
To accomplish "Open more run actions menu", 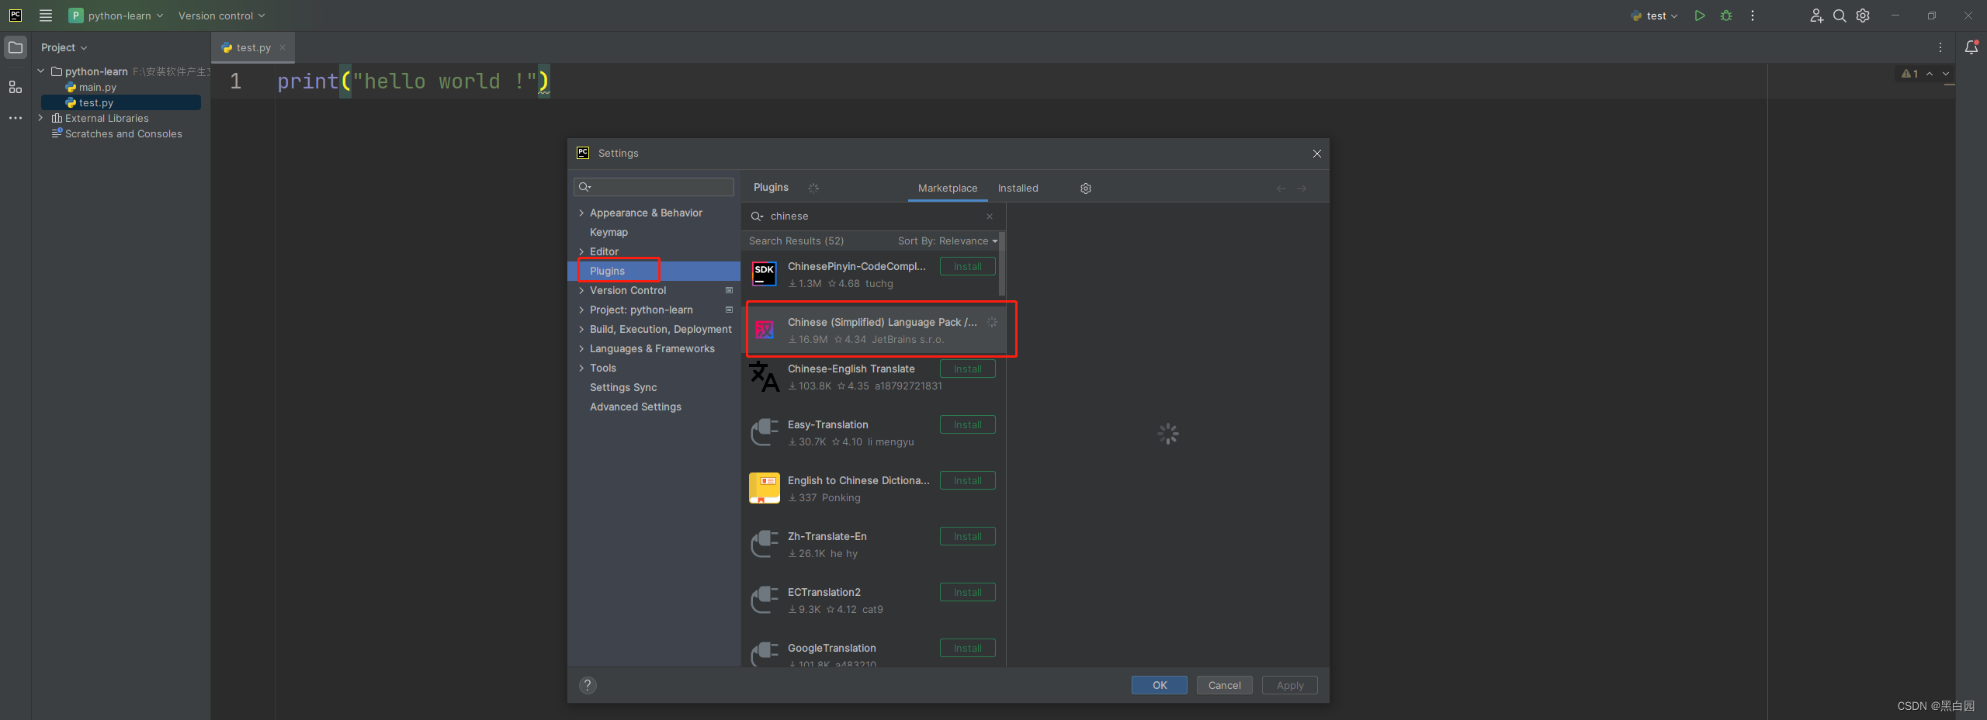I will 1753,16.
